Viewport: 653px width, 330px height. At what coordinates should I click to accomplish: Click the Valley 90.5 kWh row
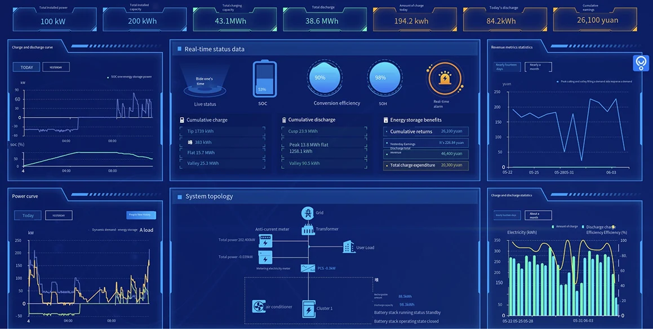[x=325, y=163]
